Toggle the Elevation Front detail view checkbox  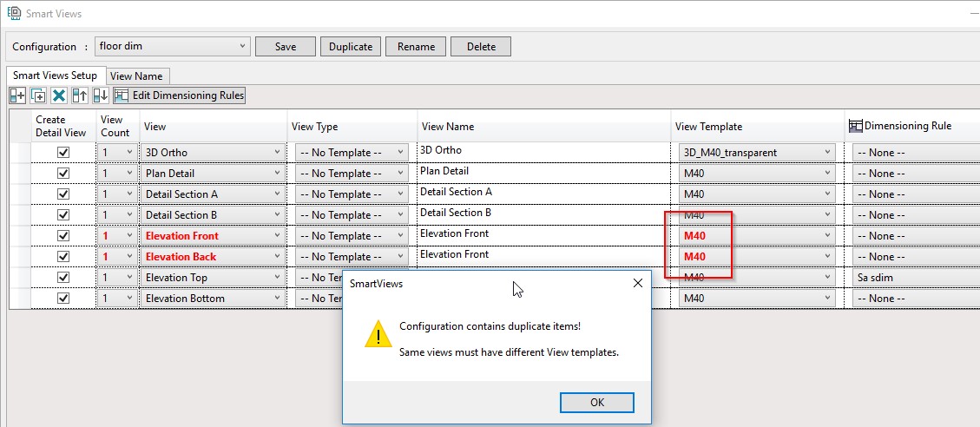tap(62, 236)
